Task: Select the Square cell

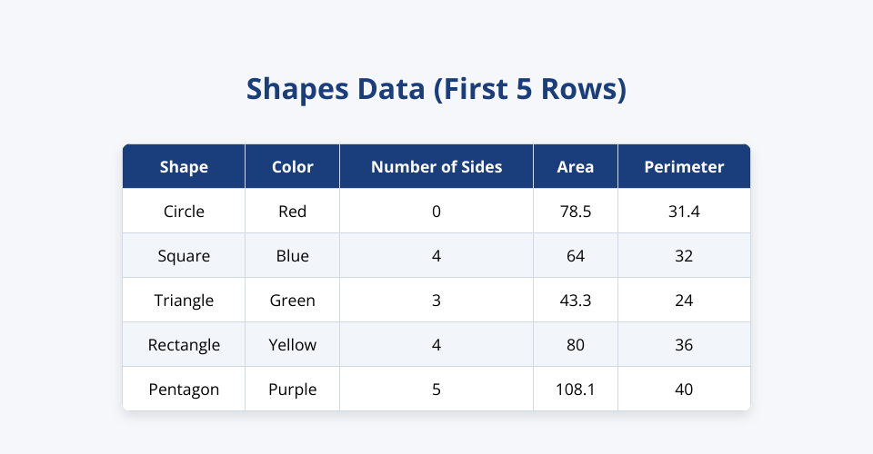Action: 184,256
